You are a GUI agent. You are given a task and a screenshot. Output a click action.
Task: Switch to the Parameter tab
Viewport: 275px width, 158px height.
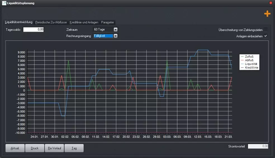[108, 22]
